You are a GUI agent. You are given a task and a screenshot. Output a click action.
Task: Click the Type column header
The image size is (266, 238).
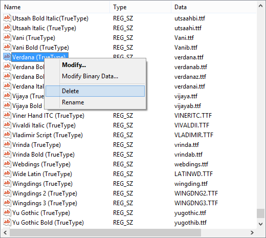[141, 7]
